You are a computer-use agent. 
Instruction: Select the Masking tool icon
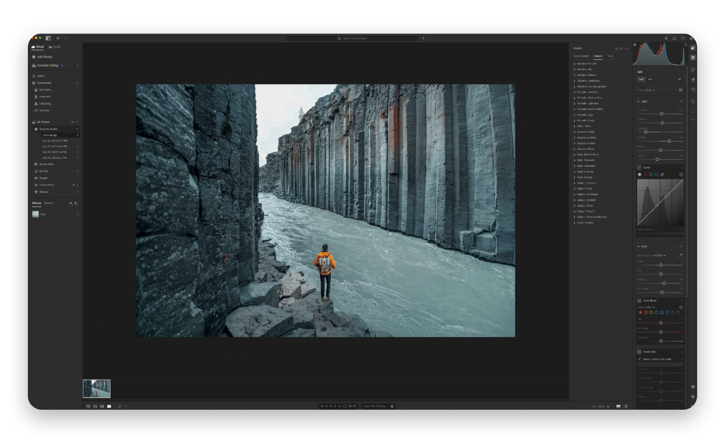tap(693, 88)
